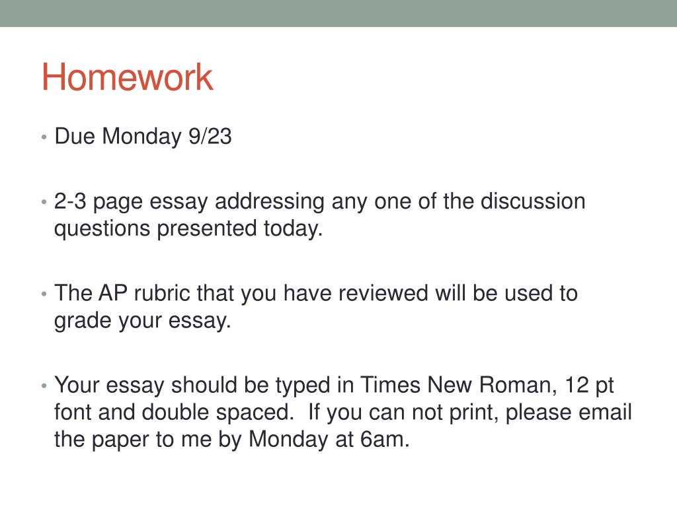This screenshot has height=507, width=677.
Task: Click the bullet before '2-3 page essay'
Action: click(44, 201)
